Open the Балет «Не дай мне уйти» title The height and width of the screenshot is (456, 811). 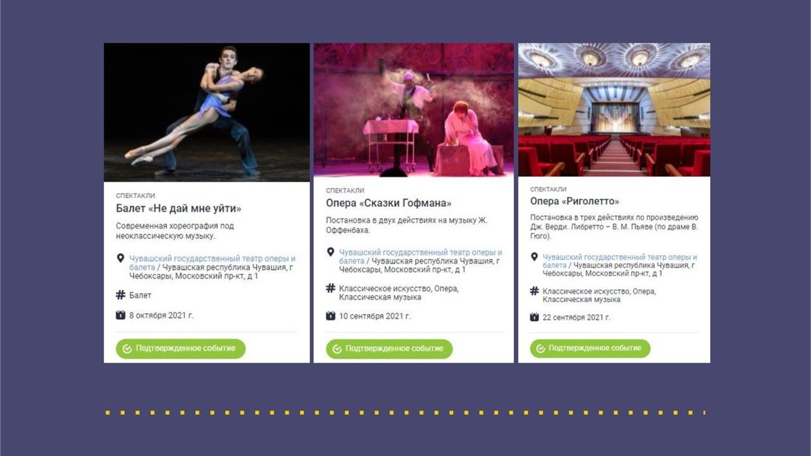[178, 209]
